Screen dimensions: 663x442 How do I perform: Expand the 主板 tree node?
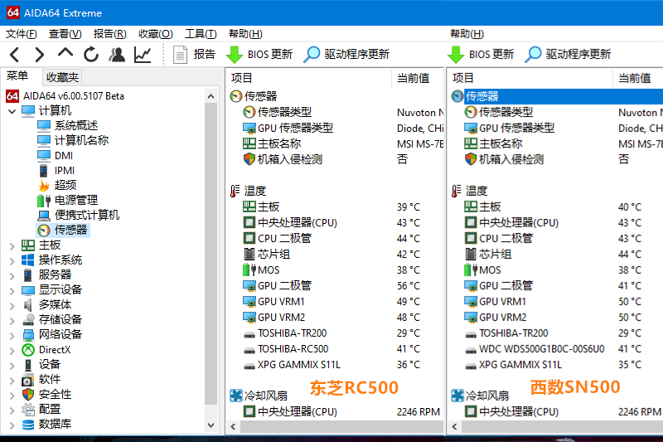pyautogui.click(x=12, y=245)
